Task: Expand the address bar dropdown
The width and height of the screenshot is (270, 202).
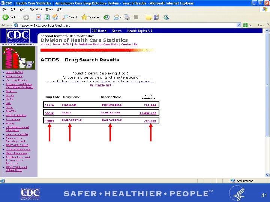Action: pos(238,25)
